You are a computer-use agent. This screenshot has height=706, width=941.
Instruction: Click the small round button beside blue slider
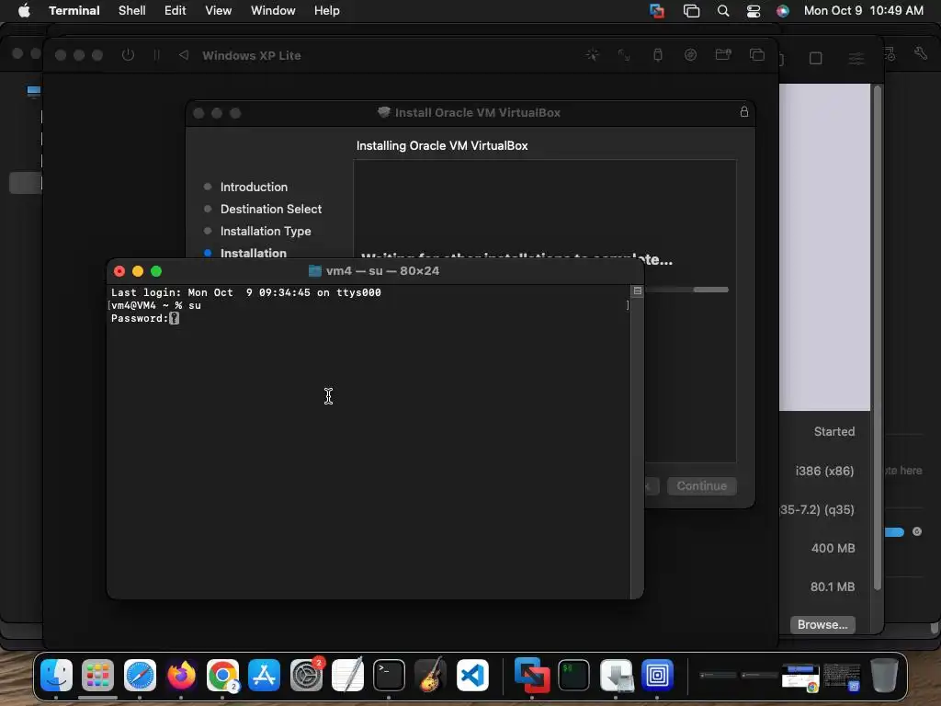(x=917, y=531)
